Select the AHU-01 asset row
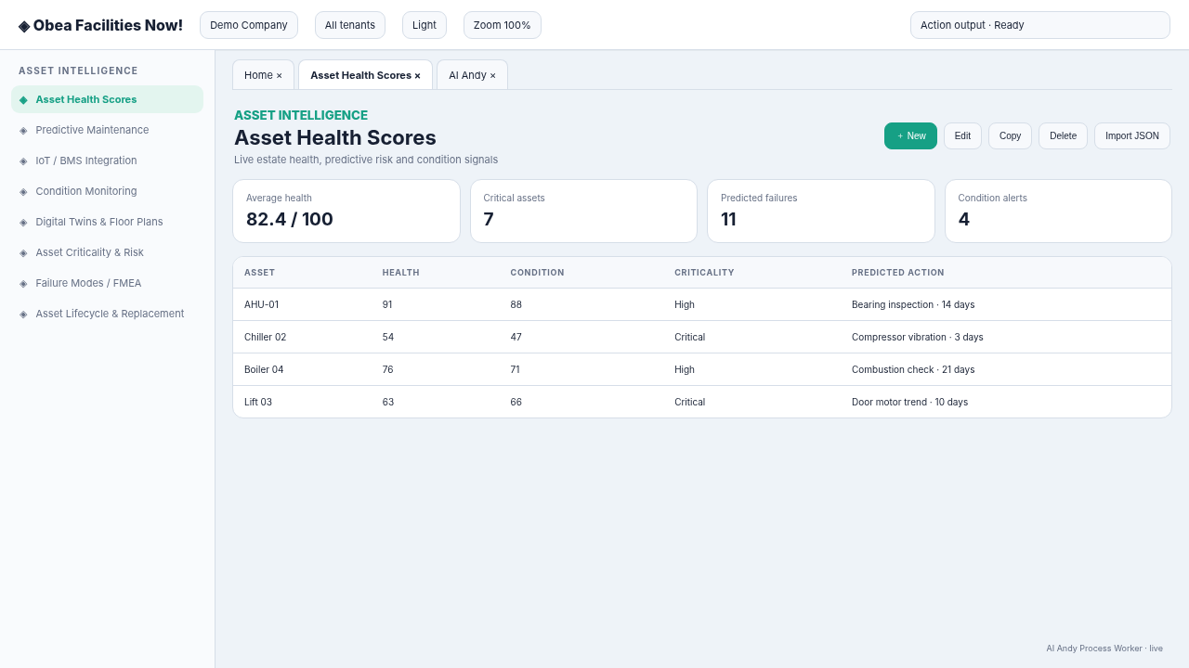The width and height of the screenshot is (1189, 668). (702, 304)
